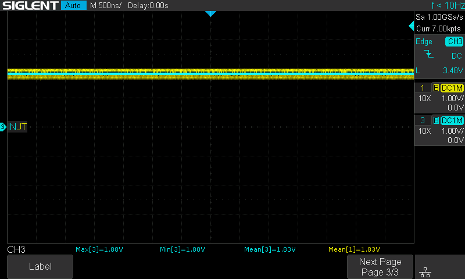The height and width of the screenshot is (279, 465).
Task: Open the CH3 trigger source selector
Action: (453, 42)
